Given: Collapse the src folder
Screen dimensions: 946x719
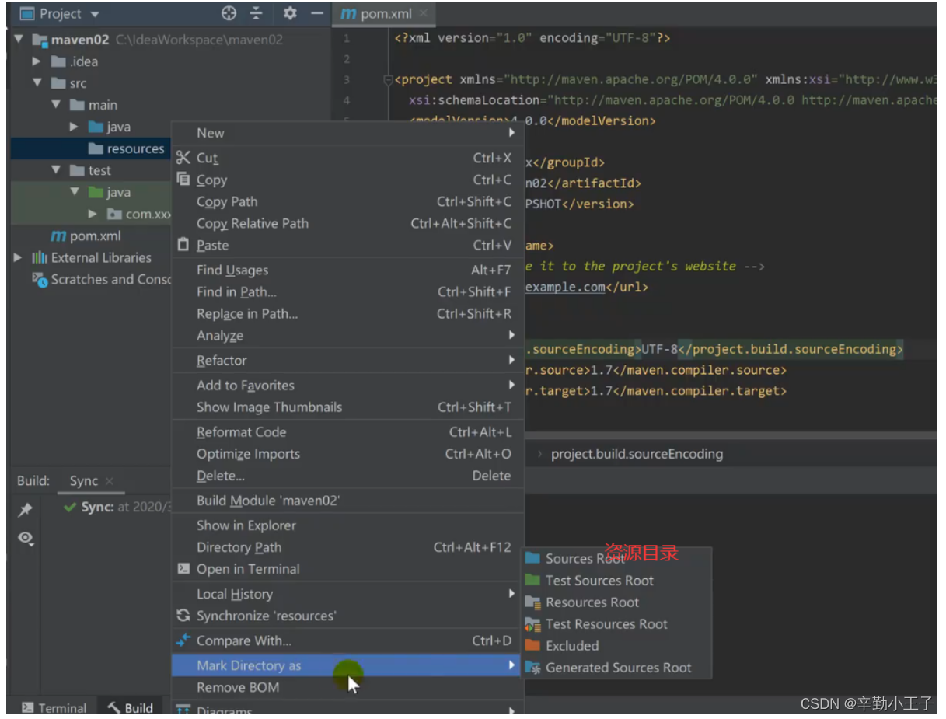Looking at the screenshot, I should click(37, 83).
